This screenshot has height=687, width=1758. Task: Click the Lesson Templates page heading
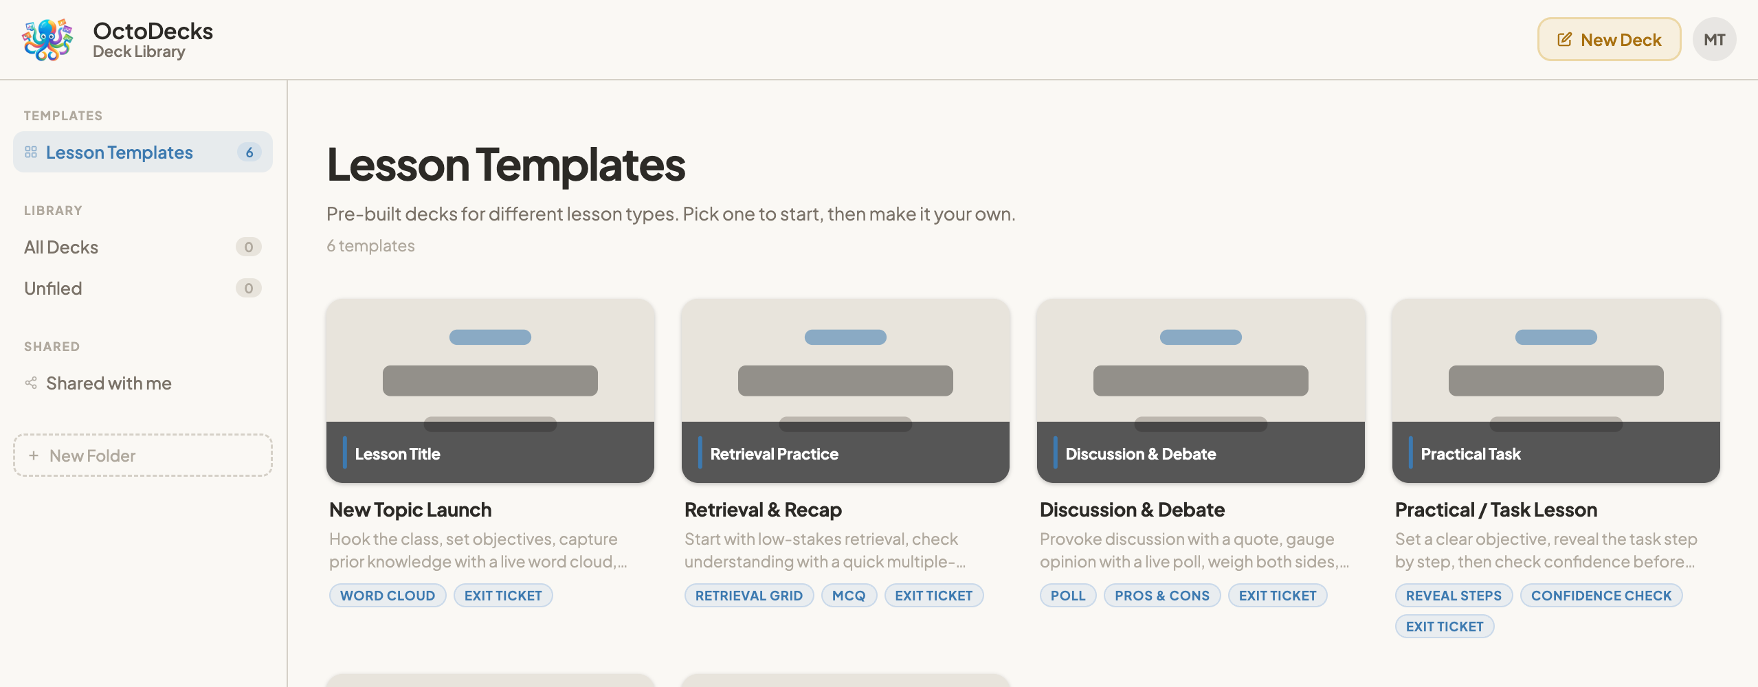pyautogui.click(x=506, y=165)
